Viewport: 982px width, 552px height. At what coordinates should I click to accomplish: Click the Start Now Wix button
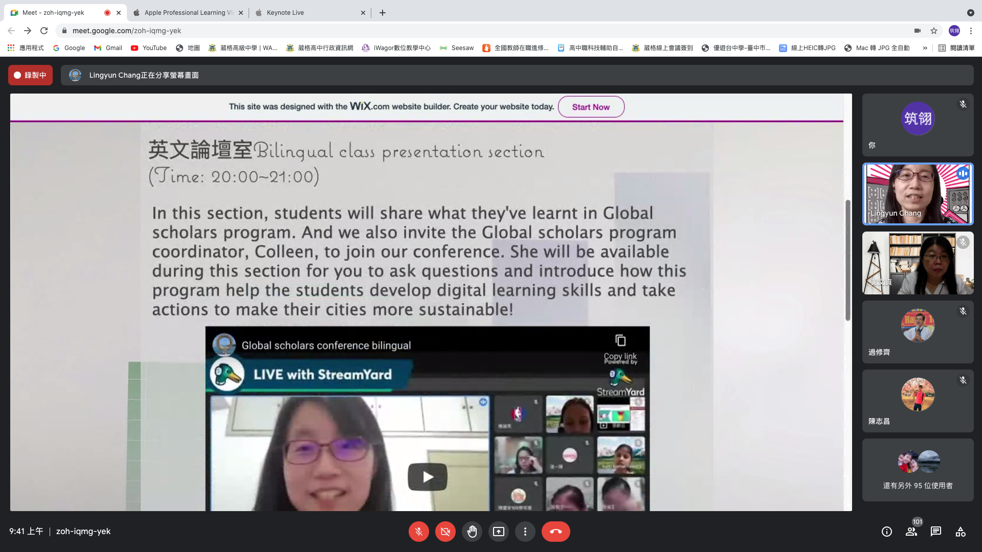[x=591, y=107]
